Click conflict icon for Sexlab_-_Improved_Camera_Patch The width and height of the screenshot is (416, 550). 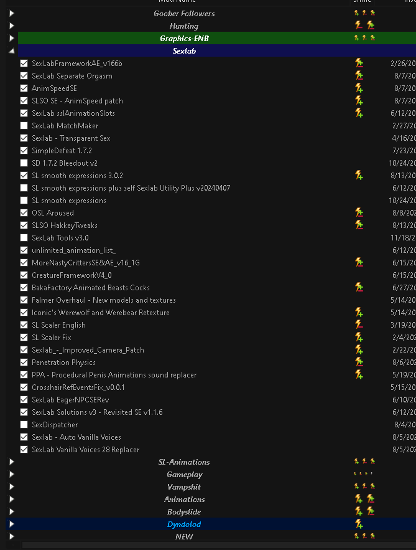pos(359,349)
